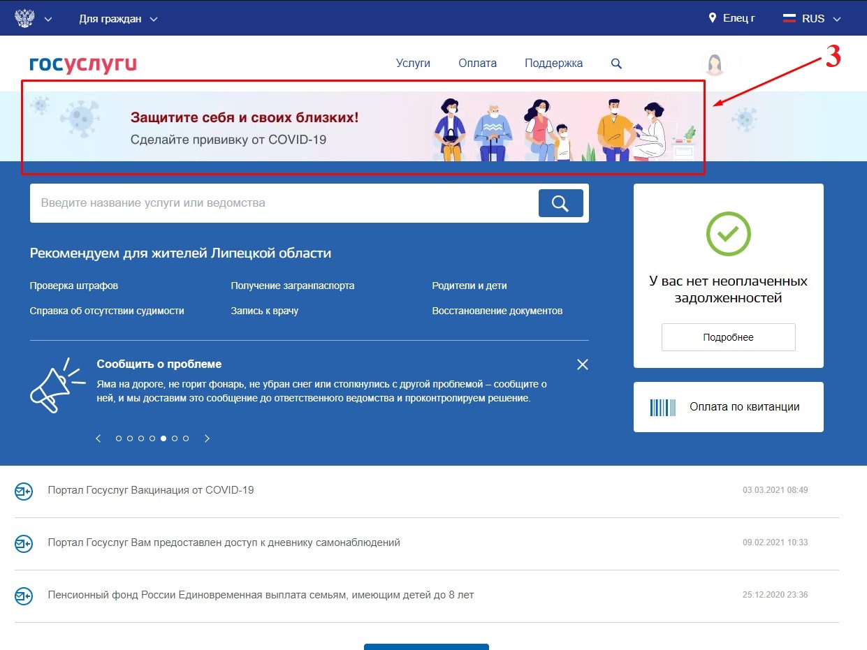Screen dimensions: 867x650
Task: Open the "Получение загранпаспорта" link
Action: point(293,286)
